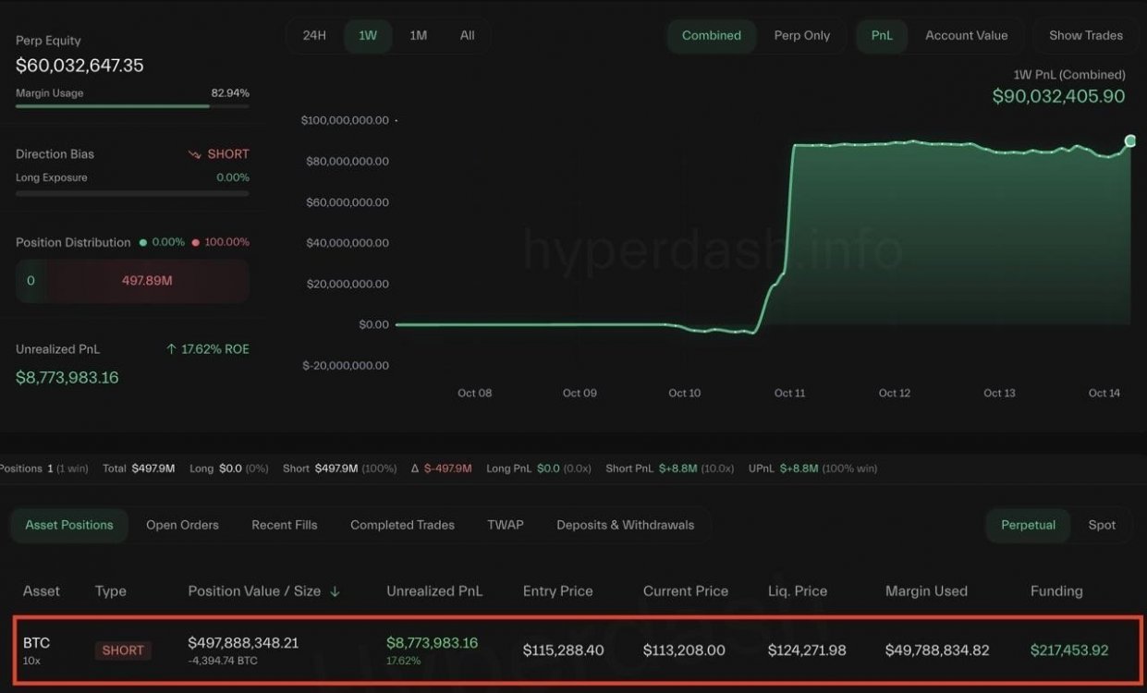Switch chart to Combined view
The image size is (1147, 693).
711,36
